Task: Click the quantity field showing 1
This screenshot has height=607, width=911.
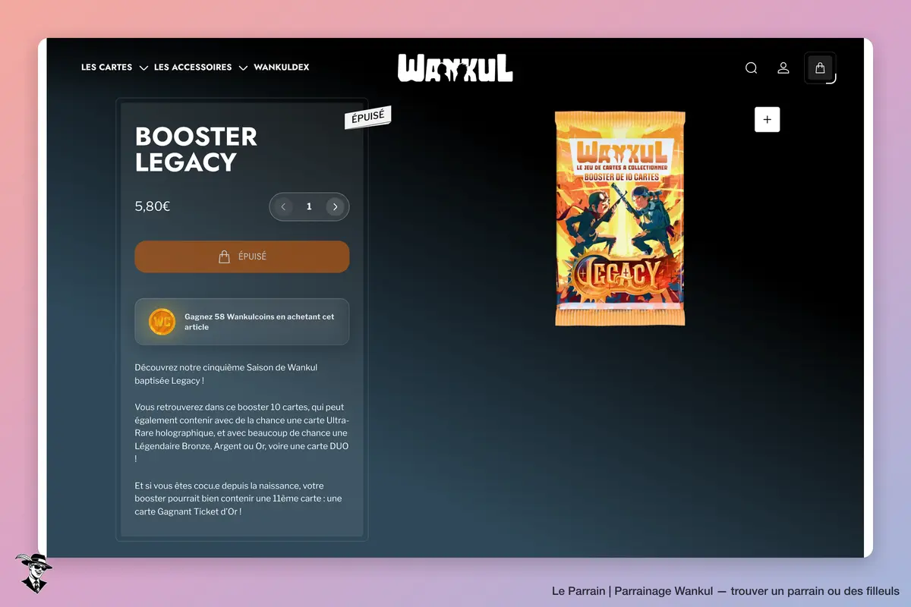Action: 309,206
